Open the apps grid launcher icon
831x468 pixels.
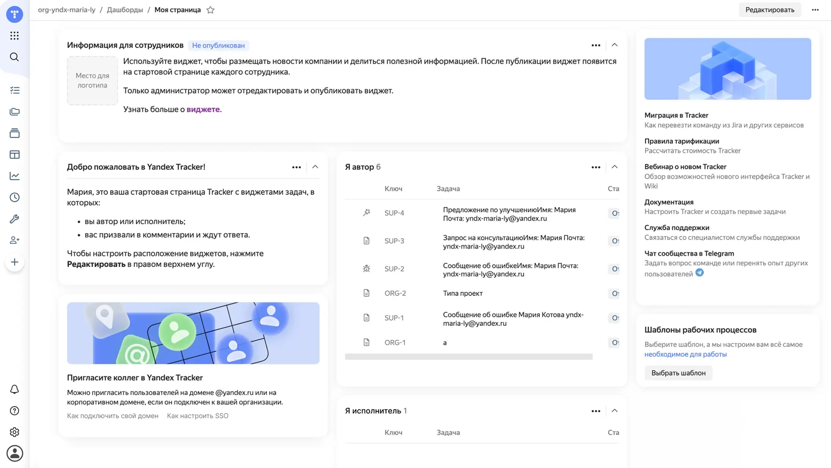tap(14, 36)
